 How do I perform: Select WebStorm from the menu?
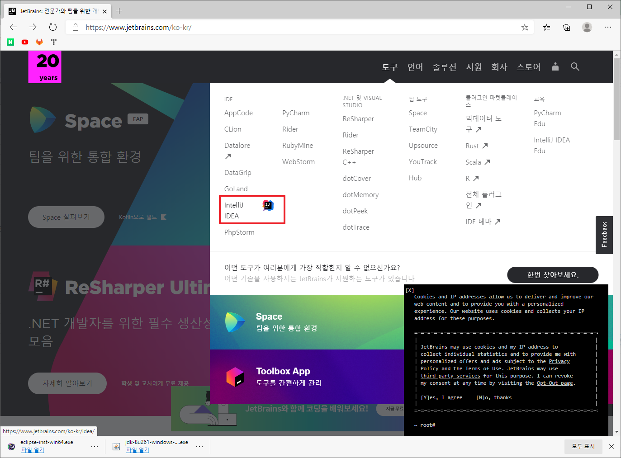[299, 162]
